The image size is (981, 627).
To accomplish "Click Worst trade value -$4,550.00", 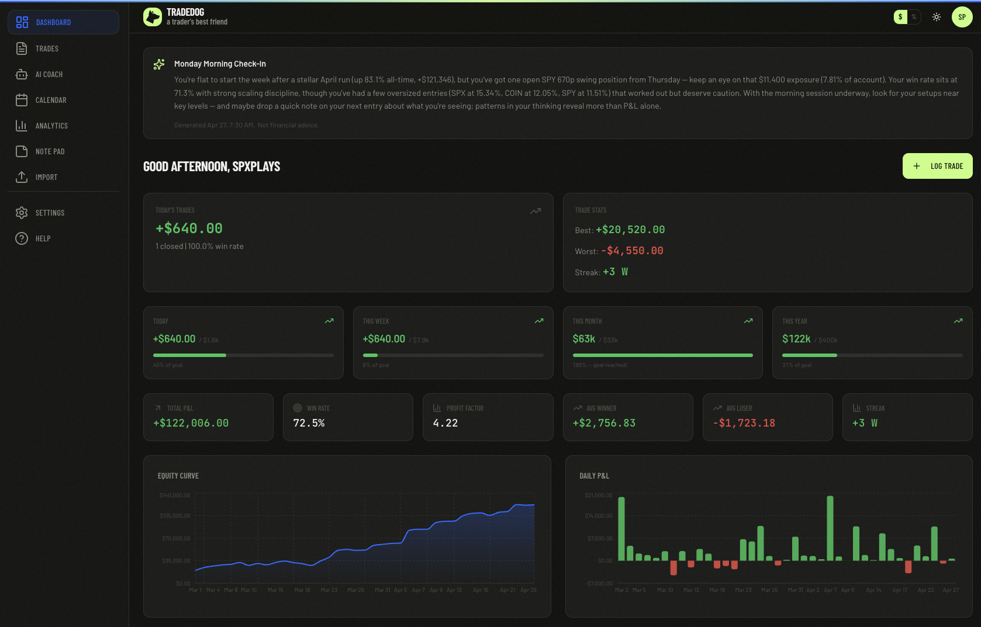I will click(x=632, y=251).
